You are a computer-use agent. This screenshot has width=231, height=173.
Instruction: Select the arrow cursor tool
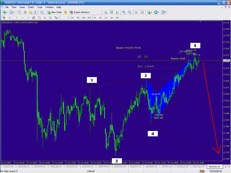coord(4,18)
